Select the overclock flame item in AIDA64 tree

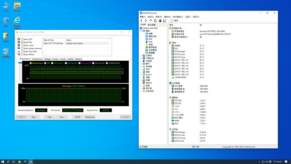coord(149,45)
